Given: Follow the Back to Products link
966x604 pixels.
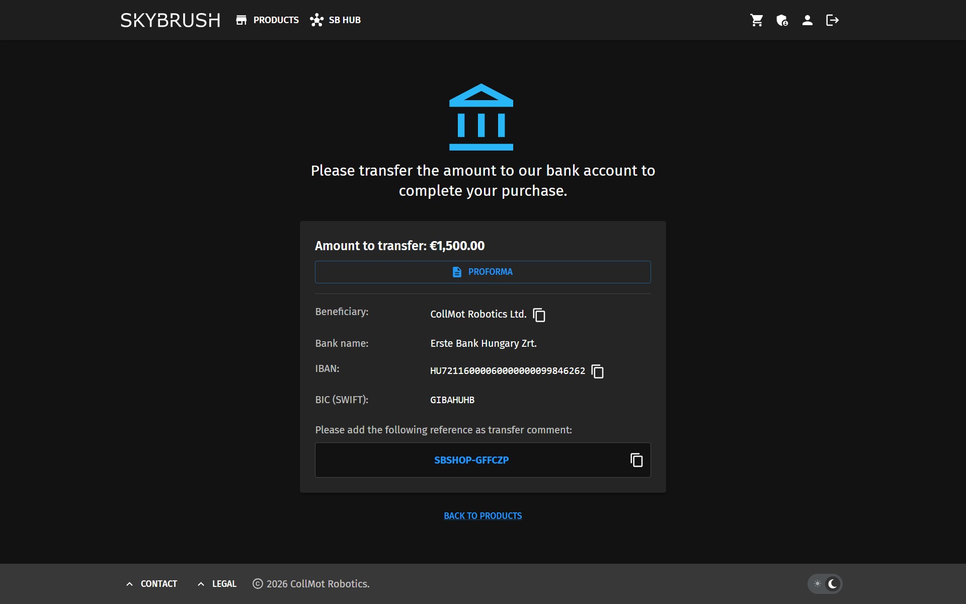Looking at the screenshot, I should pyautogui.click(x=482, y=516).
